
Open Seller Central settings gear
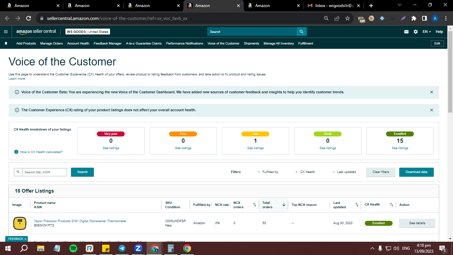[416, 32]
